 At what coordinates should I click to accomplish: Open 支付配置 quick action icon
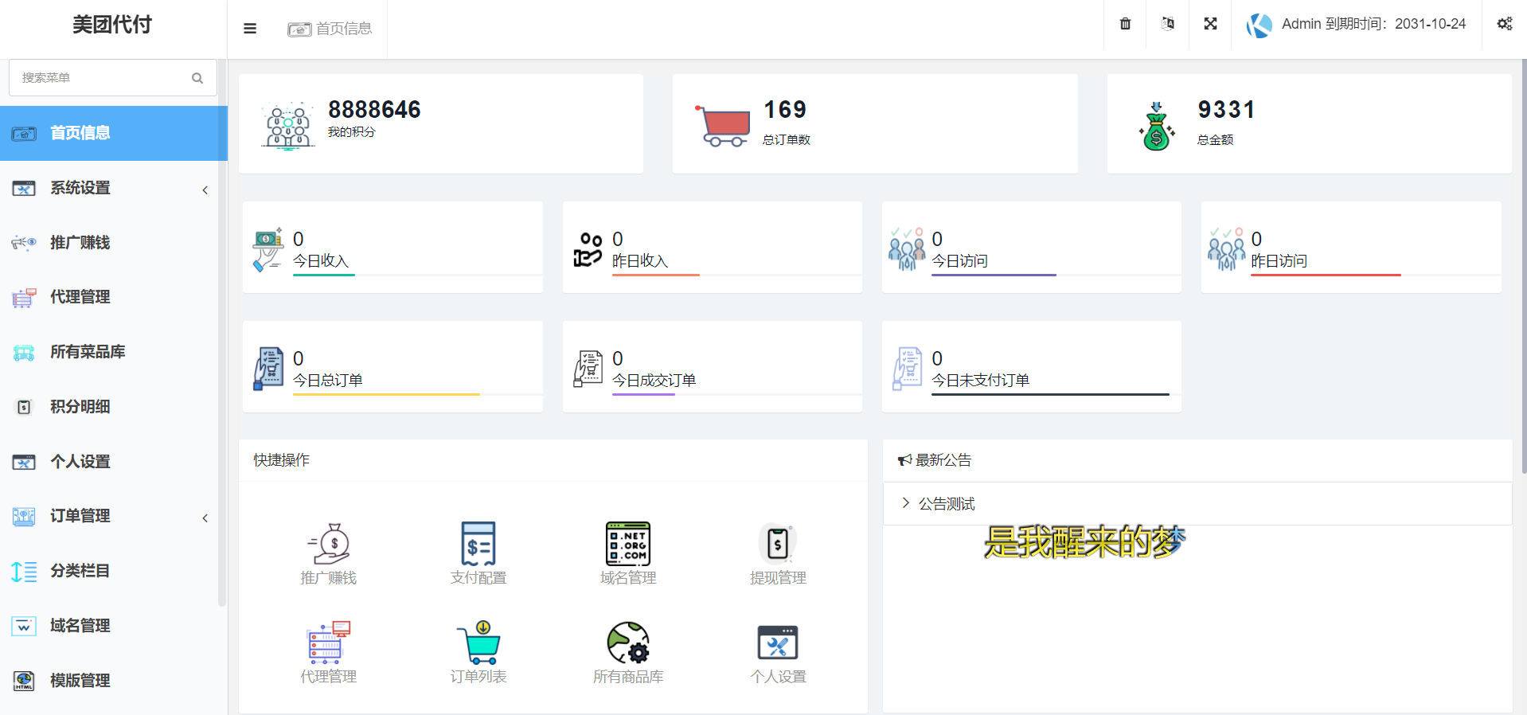(x=478, y=545)
